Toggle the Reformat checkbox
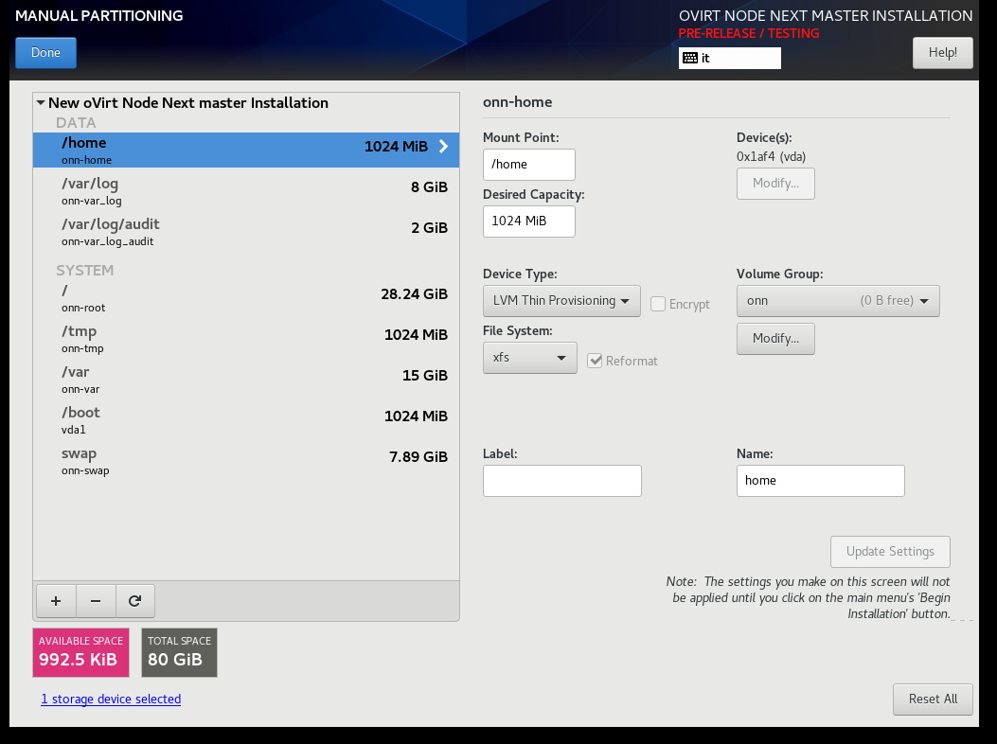The width and height of the screenshot is (997, 744). pyautogui.click(x=595, y=361)
